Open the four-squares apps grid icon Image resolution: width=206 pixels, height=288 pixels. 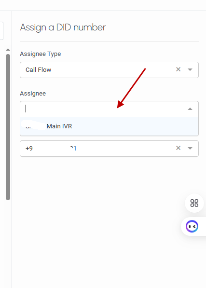[x=194, y=203]
